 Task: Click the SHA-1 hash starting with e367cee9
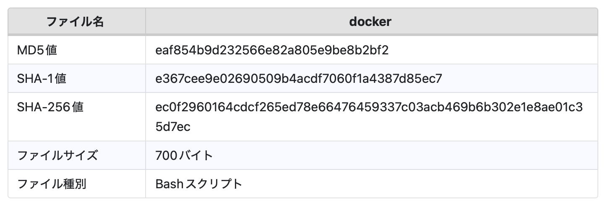(x=298, y=78)
